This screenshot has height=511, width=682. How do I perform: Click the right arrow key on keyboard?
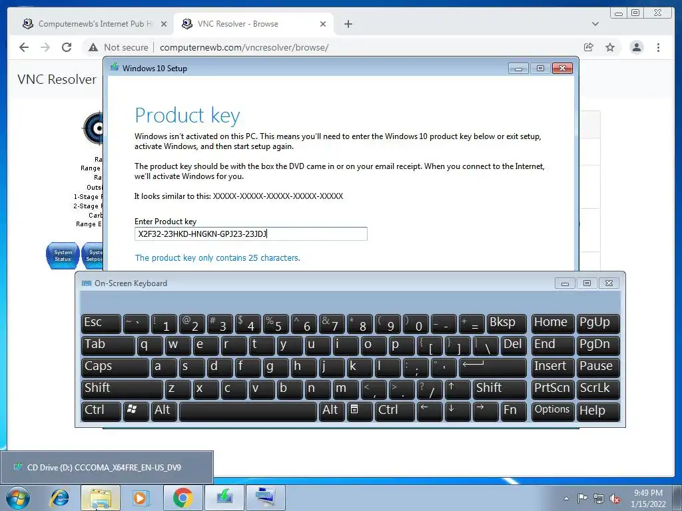point(485,411)
